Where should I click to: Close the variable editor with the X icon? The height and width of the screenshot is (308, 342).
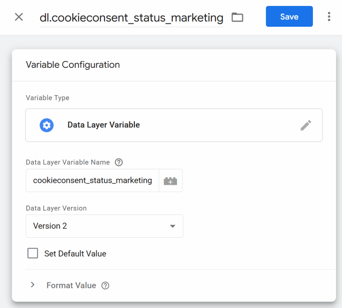click(19, 17)
